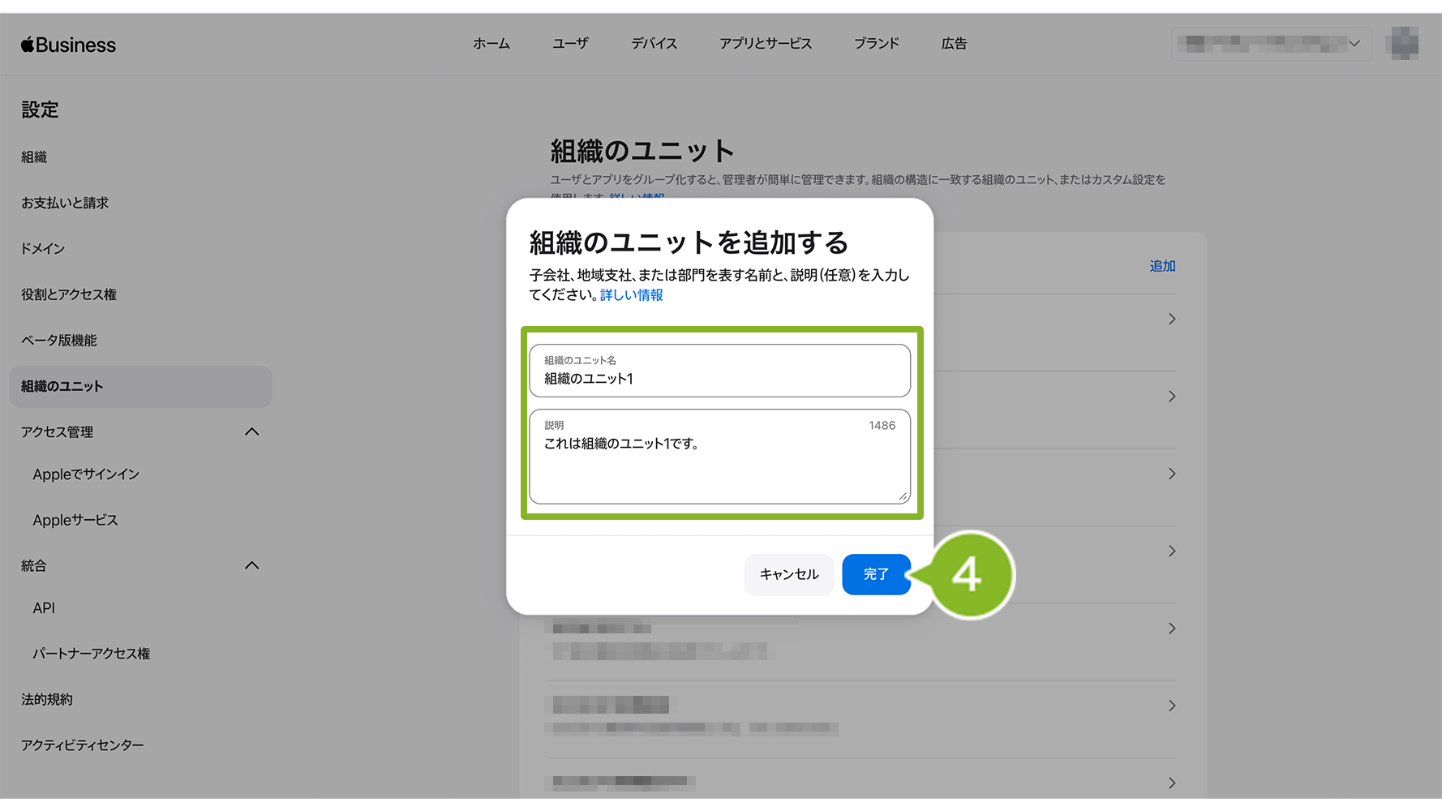1442x811 pixels.
Task: Open the blurred user profile avatar
Action: point(1405,44)
